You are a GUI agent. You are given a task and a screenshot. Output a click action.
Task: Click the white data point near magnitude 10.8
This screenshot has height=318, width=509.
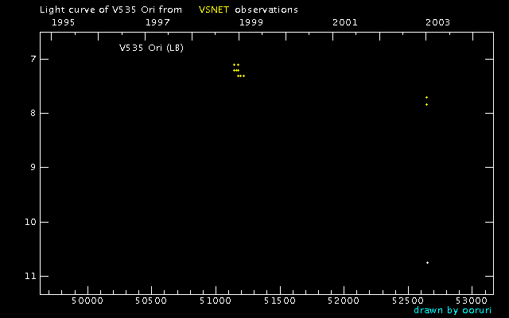point(428,262)
